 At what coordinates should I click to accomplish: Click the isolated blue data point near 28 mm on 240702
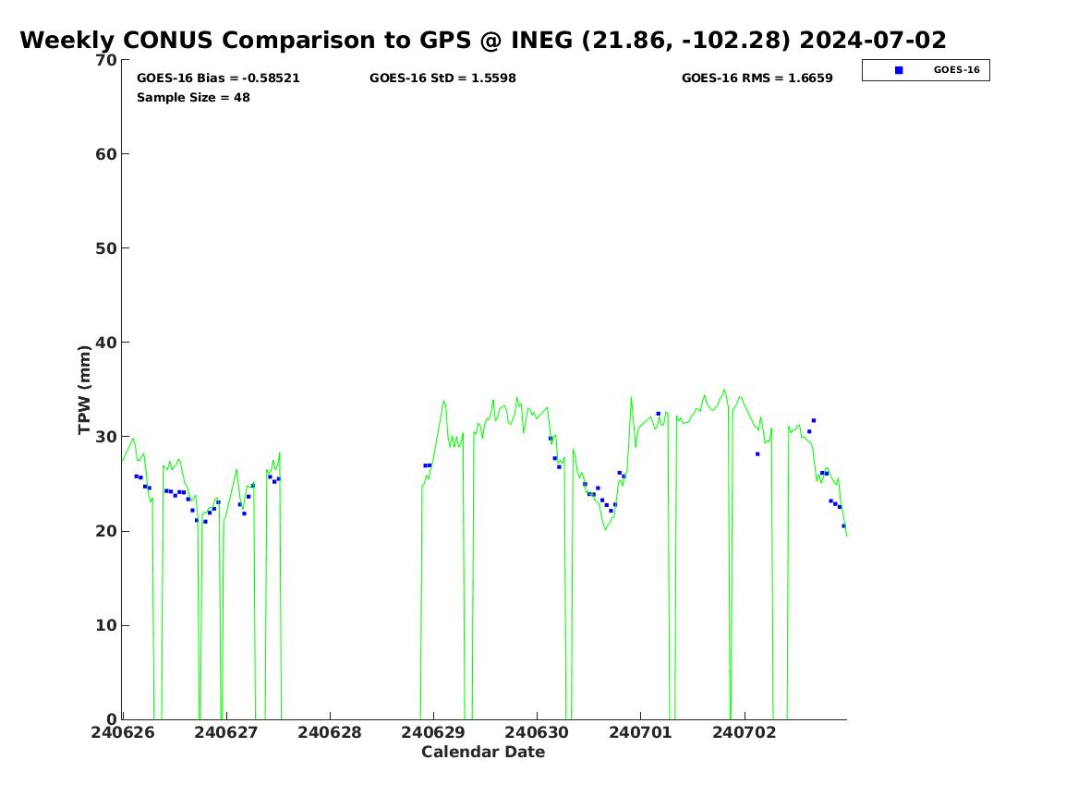(x=757, y=454)
